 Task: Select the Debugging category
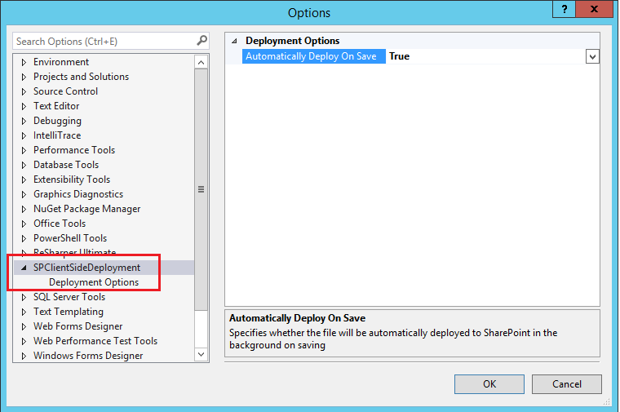pos(57,121)
